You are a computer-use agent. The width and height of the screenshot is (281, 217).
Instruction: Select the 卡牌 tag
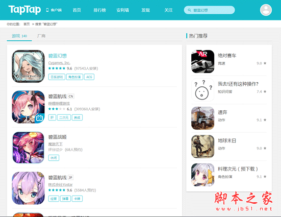click(x=77, y=199)
